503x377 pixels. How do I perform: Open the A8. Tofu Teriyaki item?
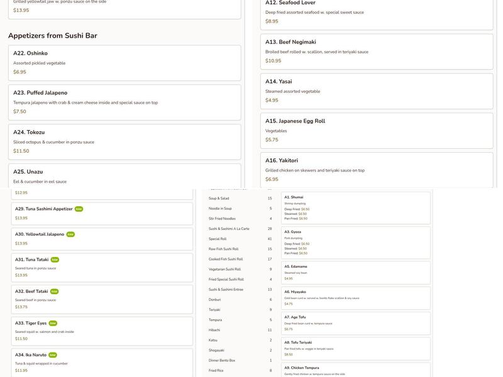click(356, 349)
